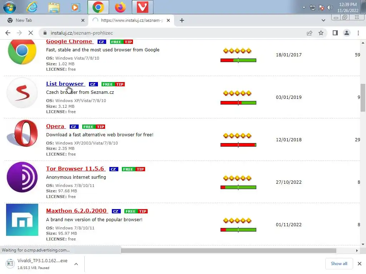Click star rating for Opera
The width and height of the screenshot is (366, 274).
(237, 136)
